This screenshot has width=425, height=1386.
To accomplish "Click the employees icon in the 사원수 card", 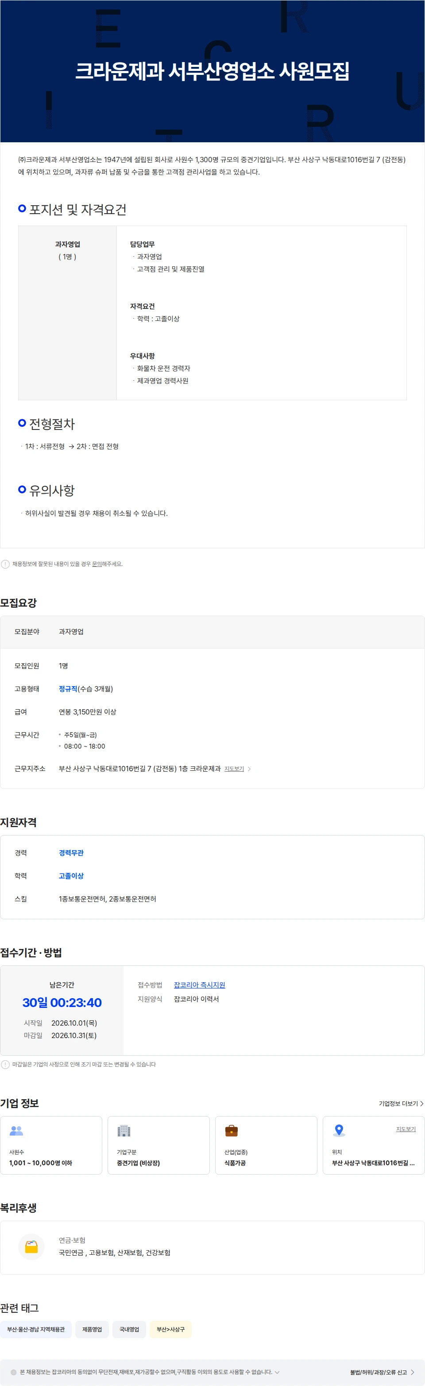I will coord(17,1131).
